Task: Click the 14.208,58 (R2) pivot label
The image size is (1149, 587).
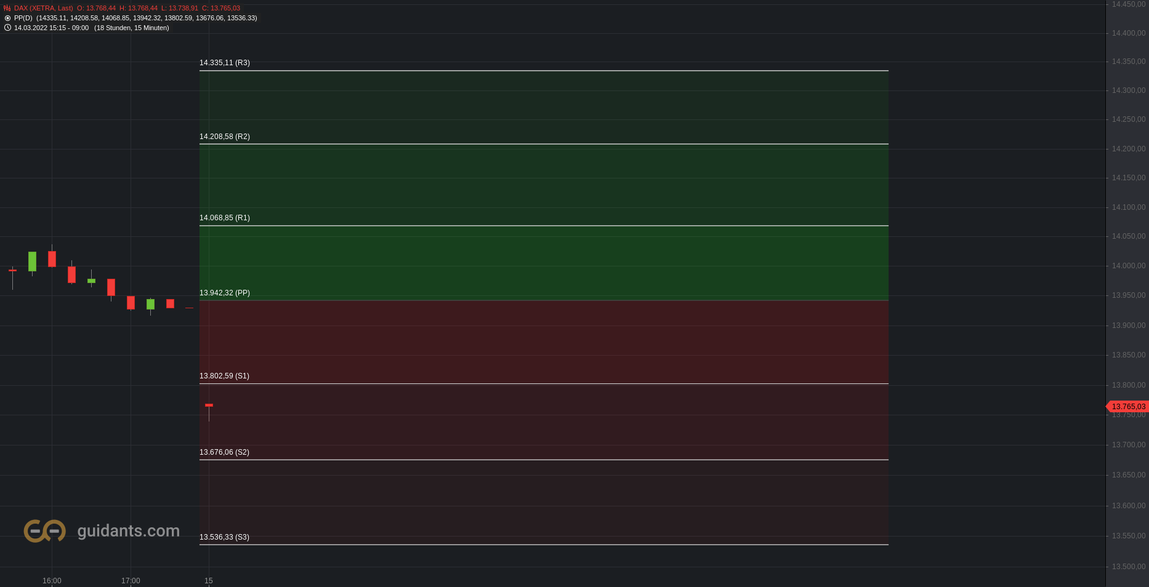Action: click(x=225, y=137)
